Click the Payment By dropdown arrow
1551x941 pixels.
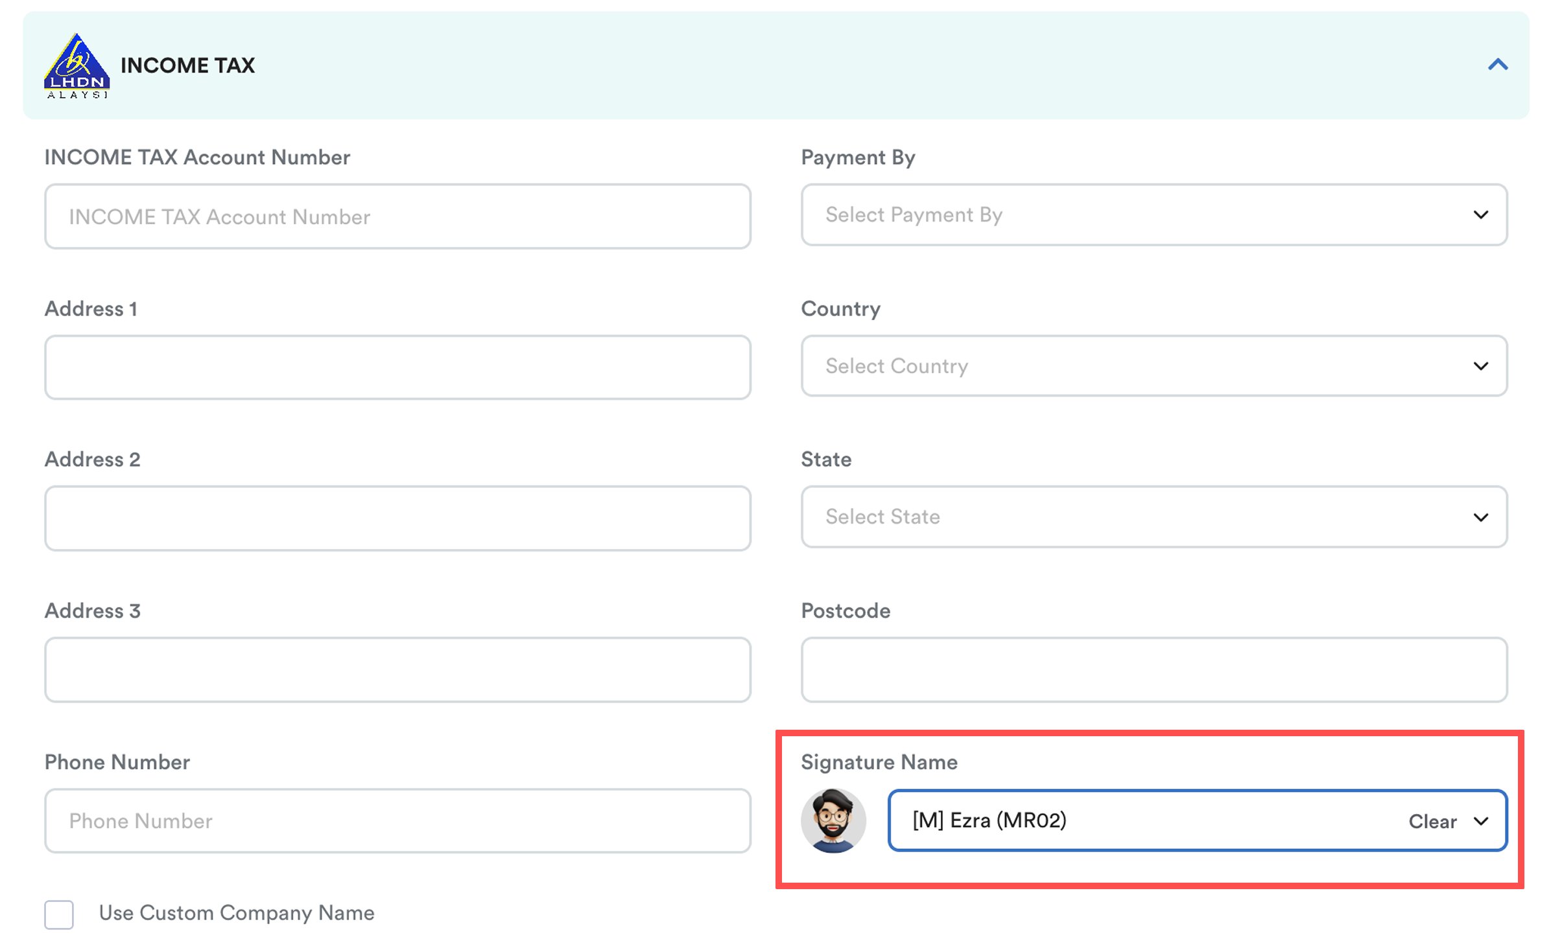(1480, 215)
